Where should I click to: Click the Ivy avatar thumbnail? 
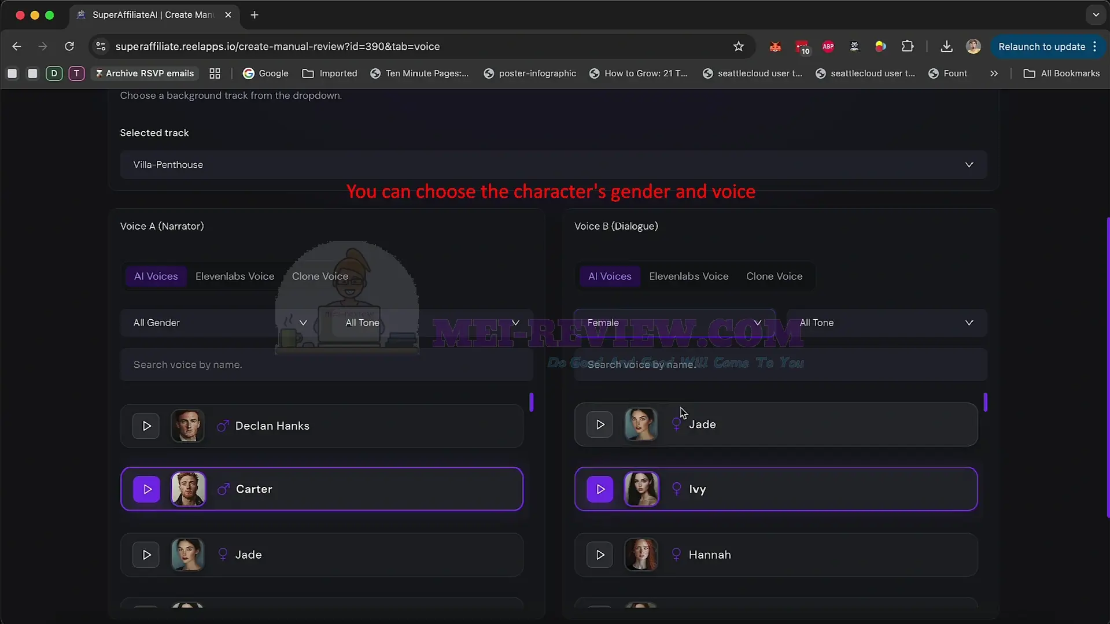641,489
